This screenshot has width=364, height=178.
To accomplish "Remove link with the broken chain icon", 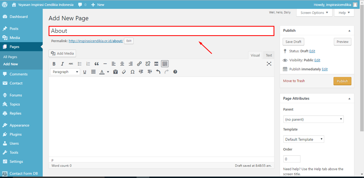I will [x=148, y=64].
